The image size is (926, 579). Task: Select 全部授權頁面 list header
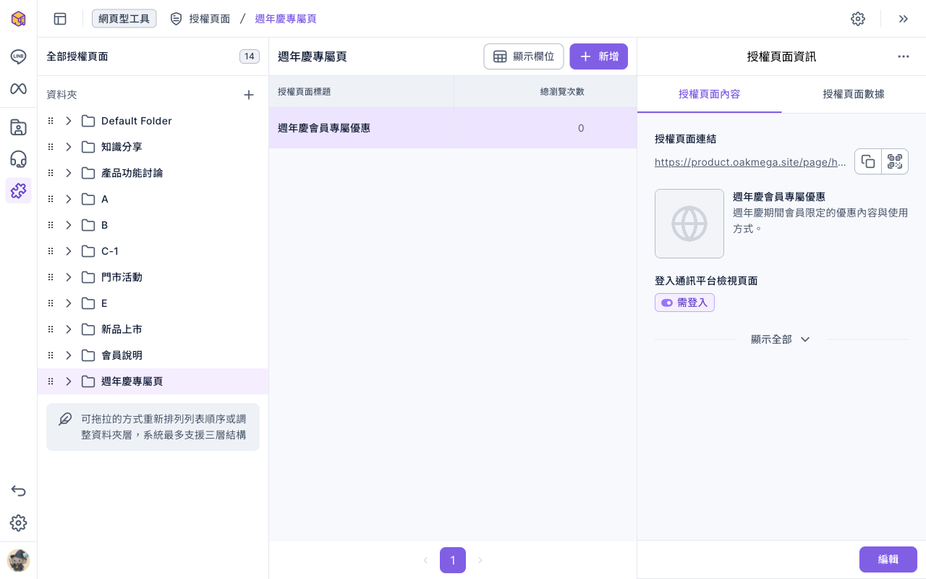(x=153, y=56)
